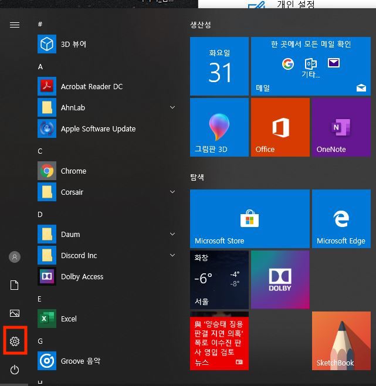Launch Chrome from app list
376x386 pixels.
tap(108, 171)
